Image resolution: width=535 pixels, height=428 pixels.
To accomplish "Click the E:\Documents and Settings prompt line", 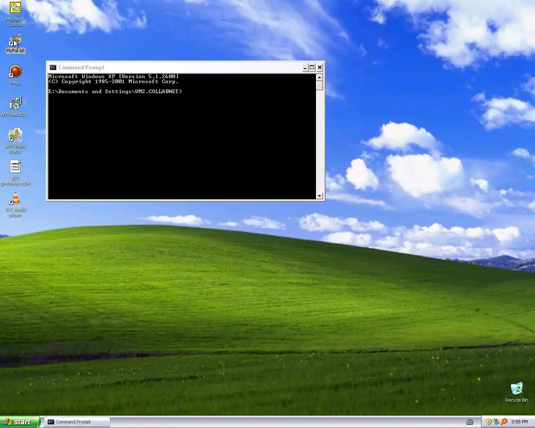I will point(115,92).
